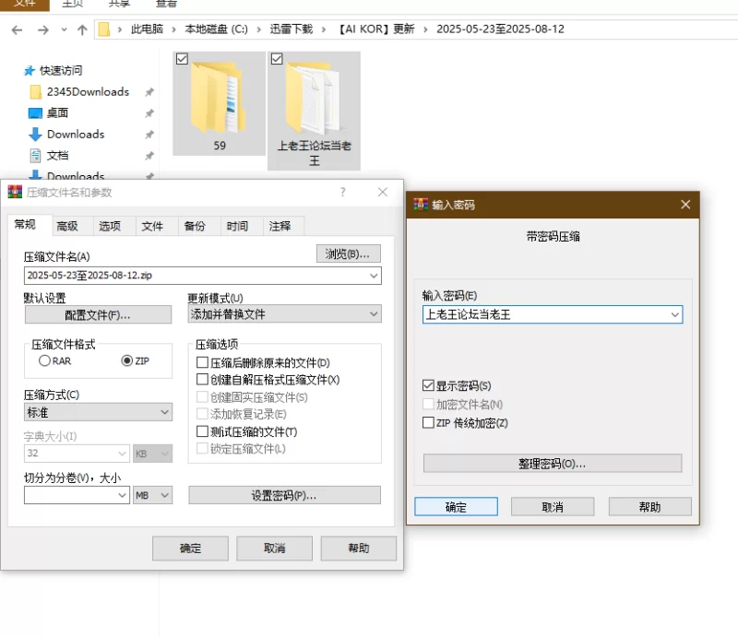Viewport: 738px width, 637px height.
Task: Expand the 更新模式 dropdown
Action: pos(374,314)
